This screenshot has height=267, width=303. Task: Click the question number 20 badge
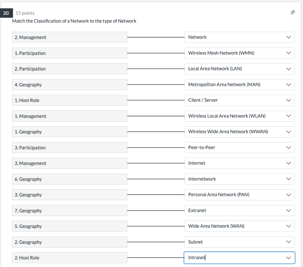pos(6,13)
